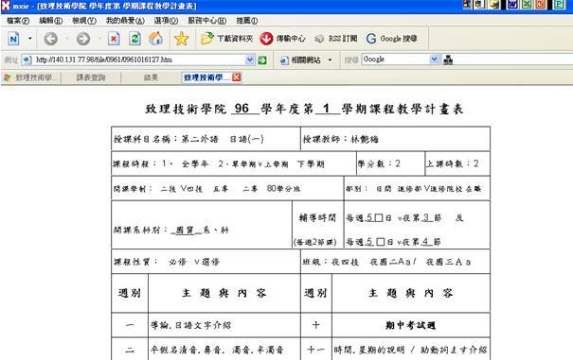Open the Forward button history dropdown
The width and height of the screenshot is (573, 360).
(x=99, y=39)
